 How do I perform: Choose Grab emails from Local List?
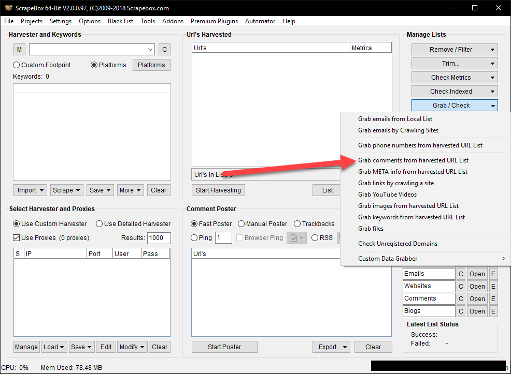pos(425,119)
